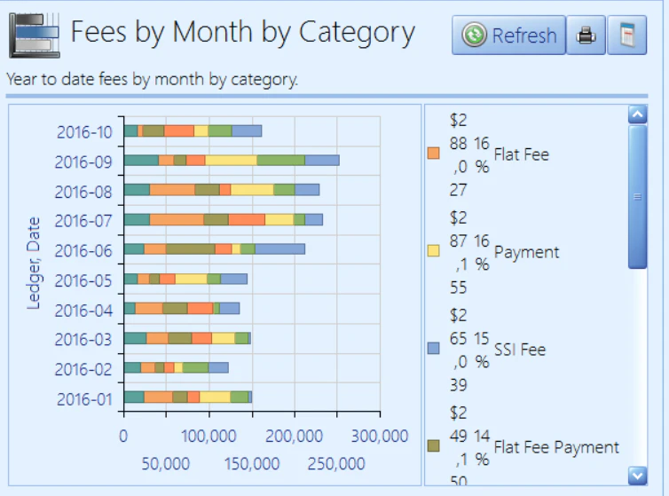This screenshot has height=496, width=669.
Task: Select the yellow Payment legend swatch
Action: click(x=434, y=251)
